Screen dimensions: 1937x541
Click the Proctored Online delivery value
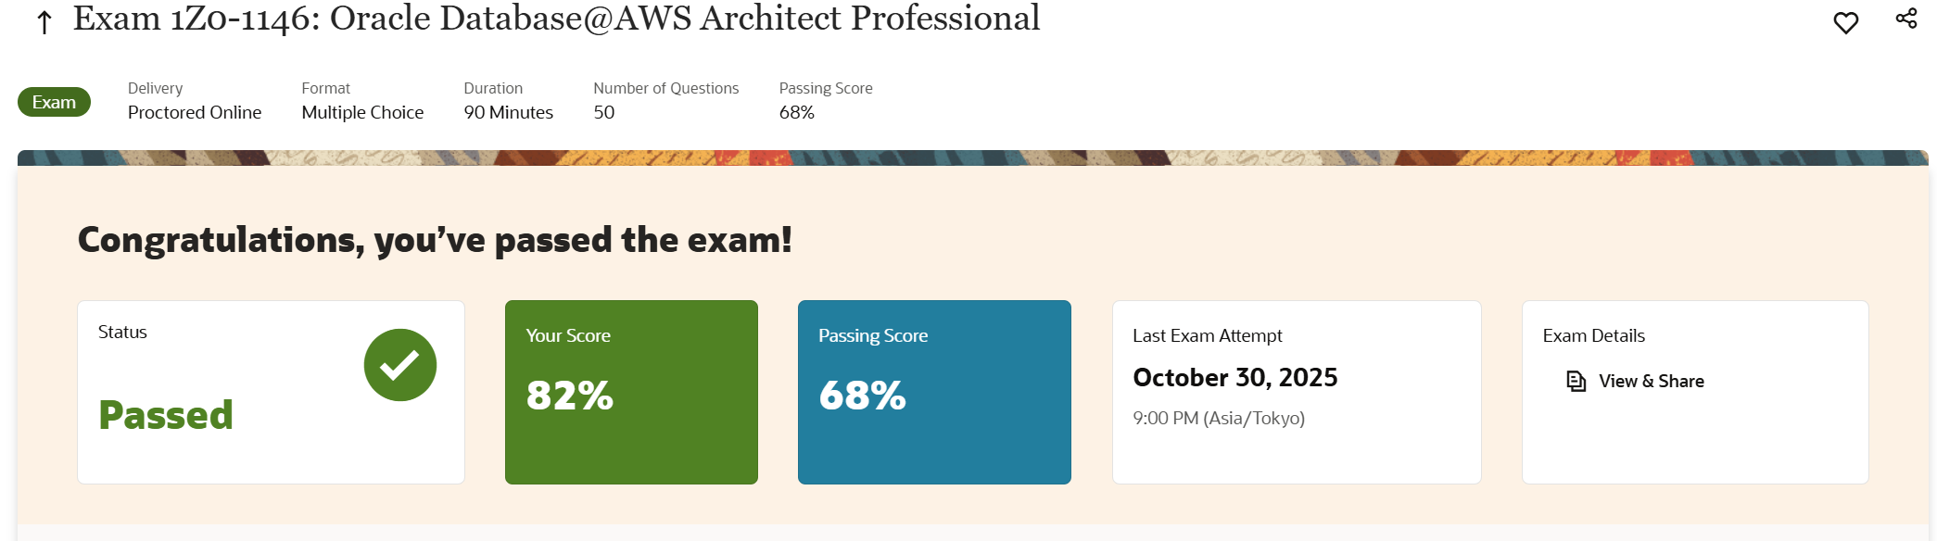pyautogui.click(x=195, y=112)
